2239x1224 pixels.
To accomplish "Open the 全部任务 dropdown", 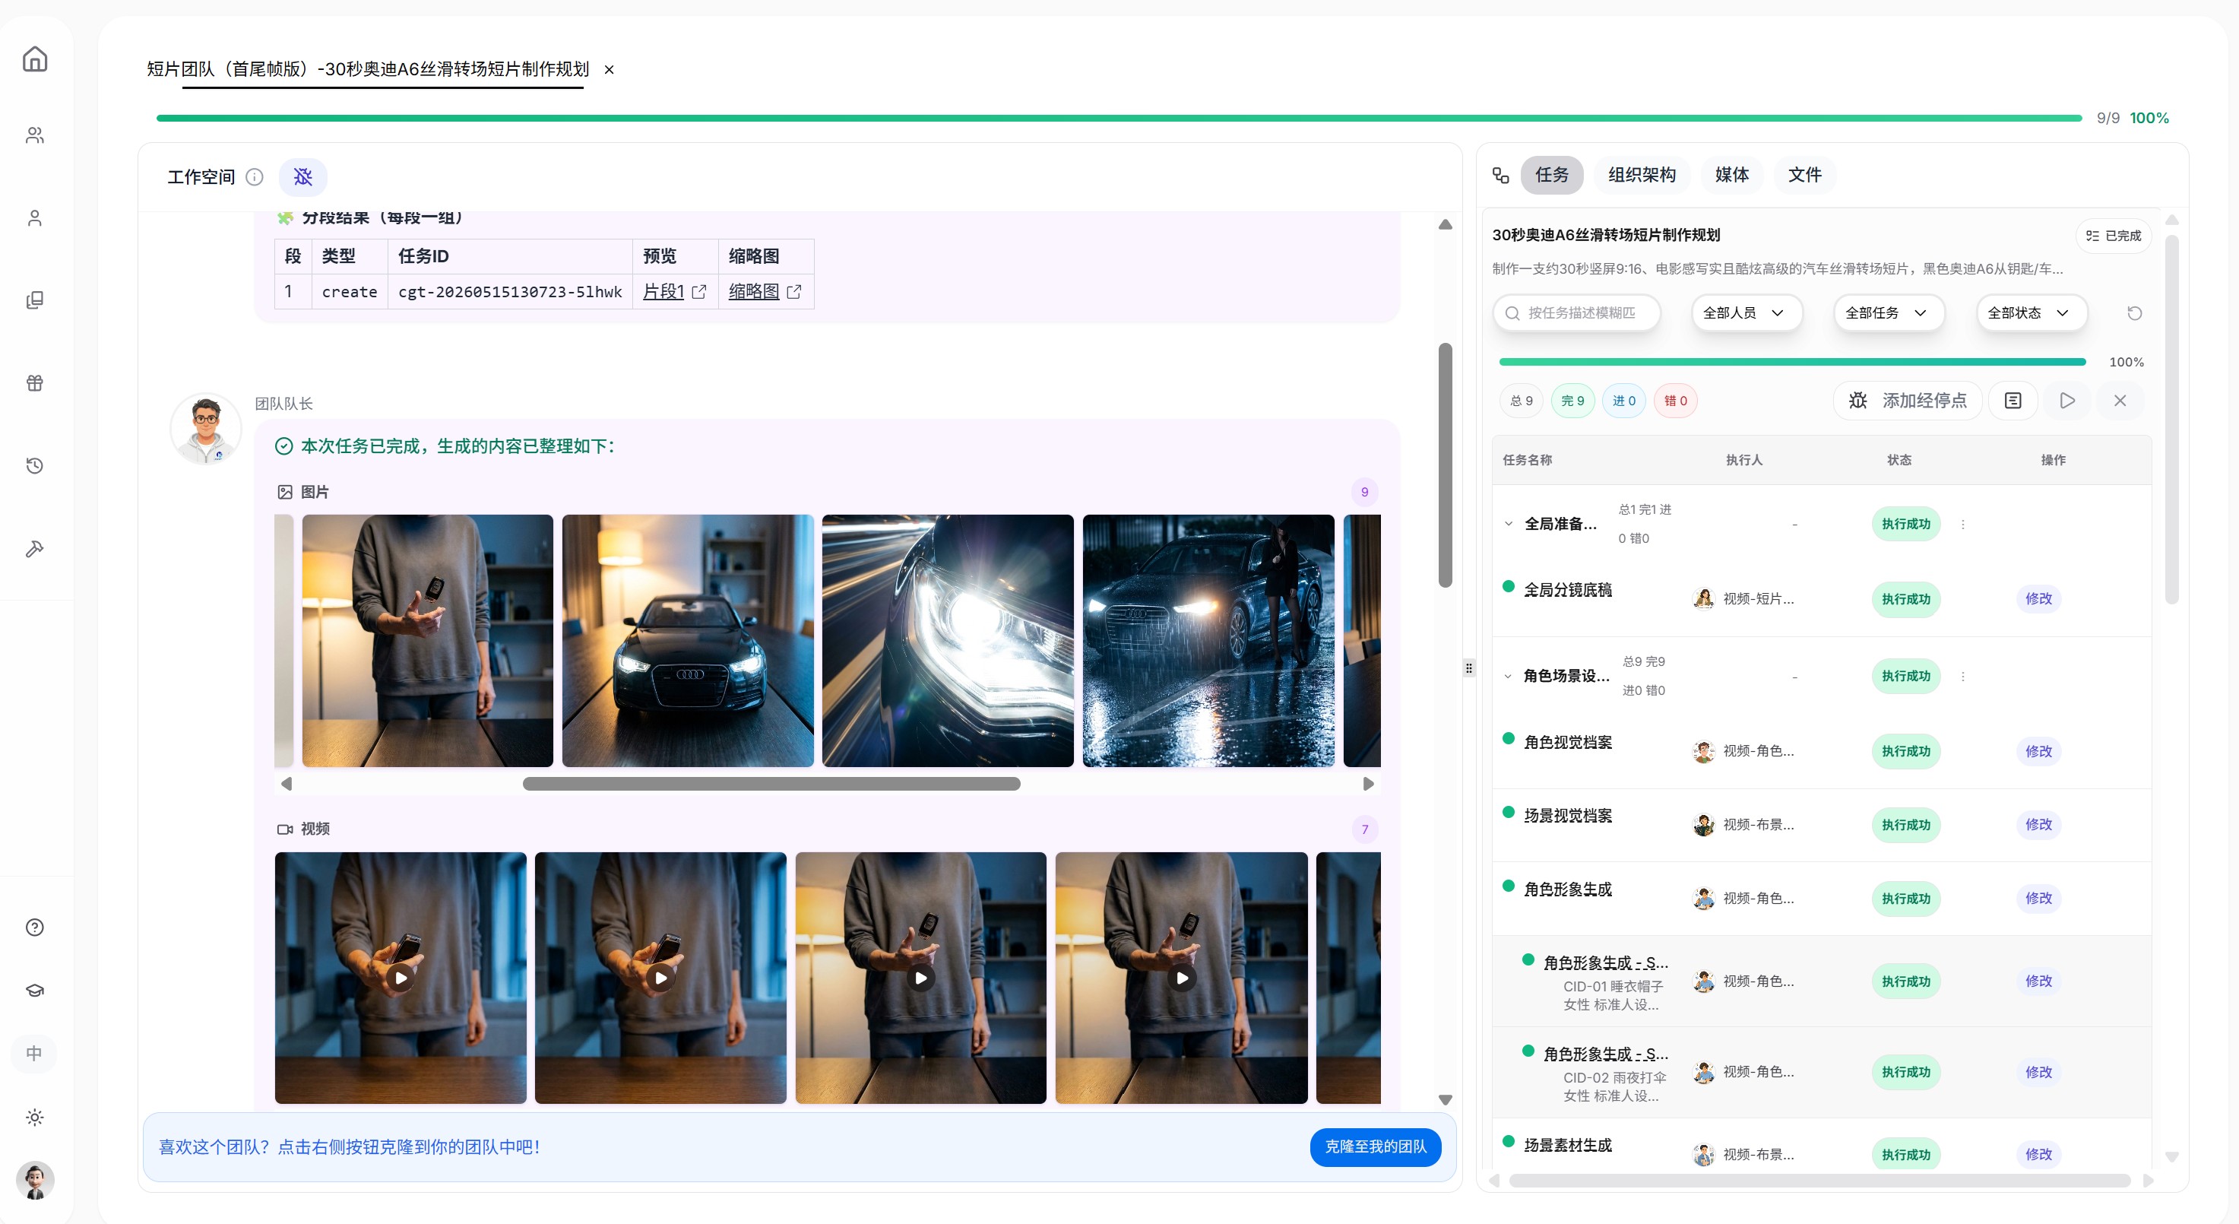I will [1889, 313].
